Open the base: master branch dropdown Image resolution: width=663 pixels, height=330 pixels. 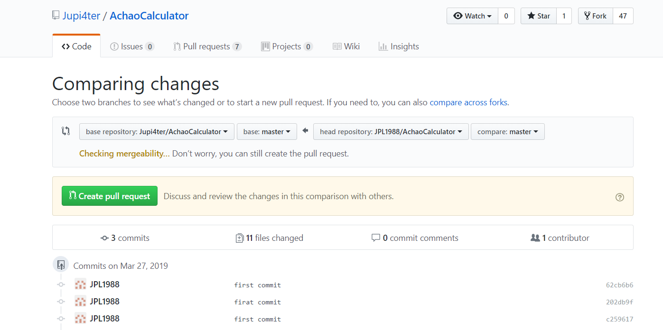267,132
